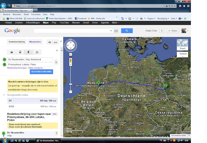Click the Delen share button
The height and width of the screenshot is (143, 207).
pyautogui.click(x=173, y=31)
